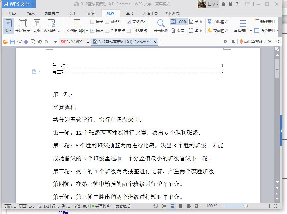This screenshot has width=287, height=214.
Task: Click the full-screen icon in status bar
Action: (164, 206)
